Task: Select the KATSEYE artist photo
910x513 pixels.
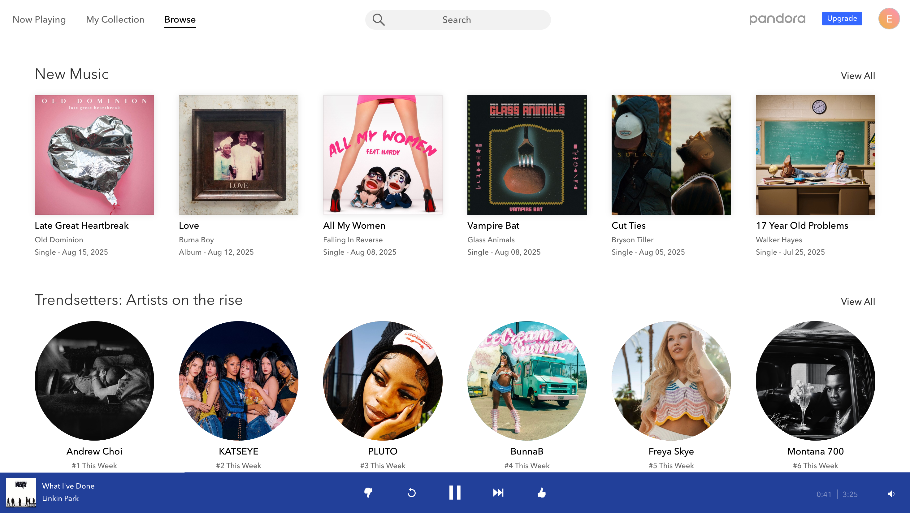Action: coord(238,380)
